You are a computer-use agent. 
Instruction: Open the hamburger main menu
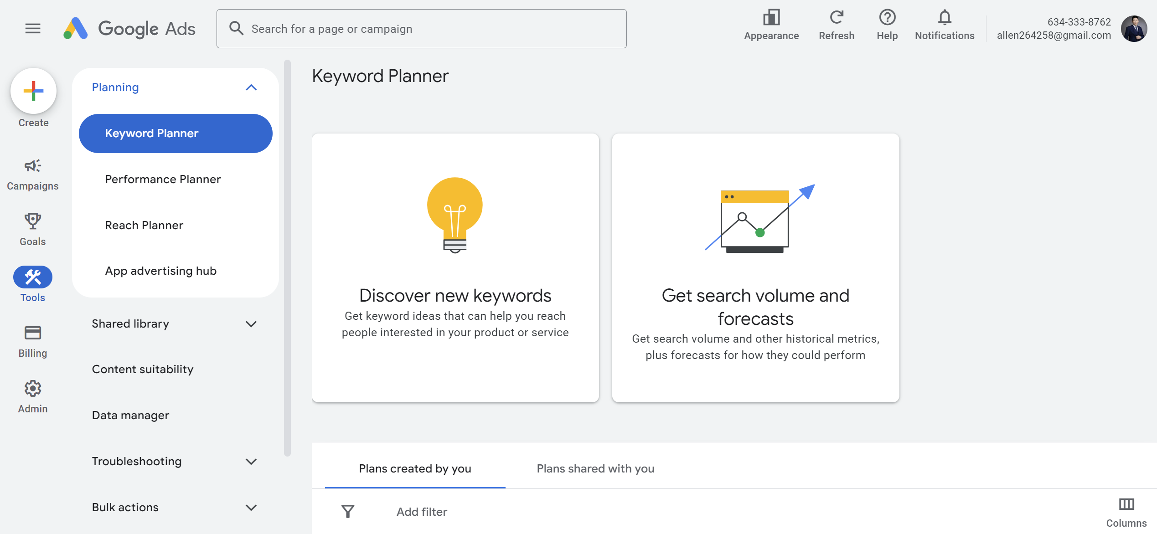click(33, 29)
